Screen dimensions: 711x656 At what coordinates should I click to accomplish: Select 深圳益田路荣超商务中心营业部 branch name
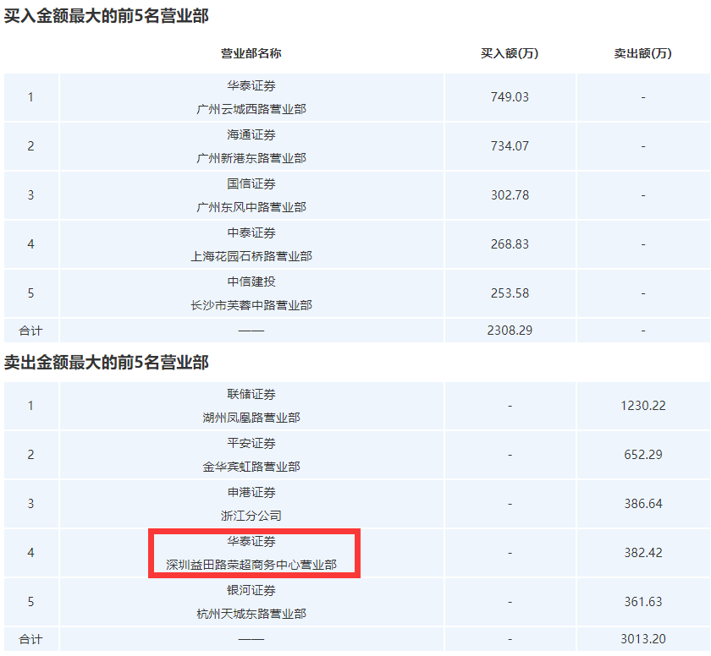pos(251,565)
